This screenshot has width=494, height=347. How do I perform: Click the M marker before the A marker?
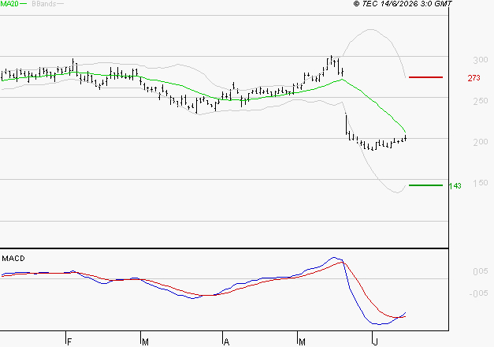click(x=145, y=341)
